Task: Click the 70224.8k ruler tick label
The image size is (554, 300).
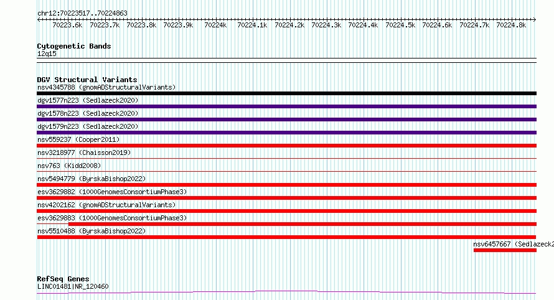Action: [x=511, y=25]
